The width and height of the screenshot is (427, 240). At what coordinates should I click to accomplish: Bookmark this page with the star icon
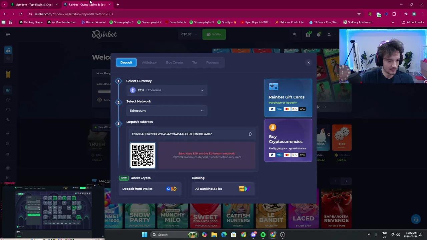click(359, 14)
